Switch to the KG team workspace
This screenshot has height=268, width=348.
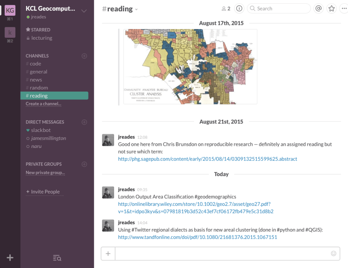10,10
